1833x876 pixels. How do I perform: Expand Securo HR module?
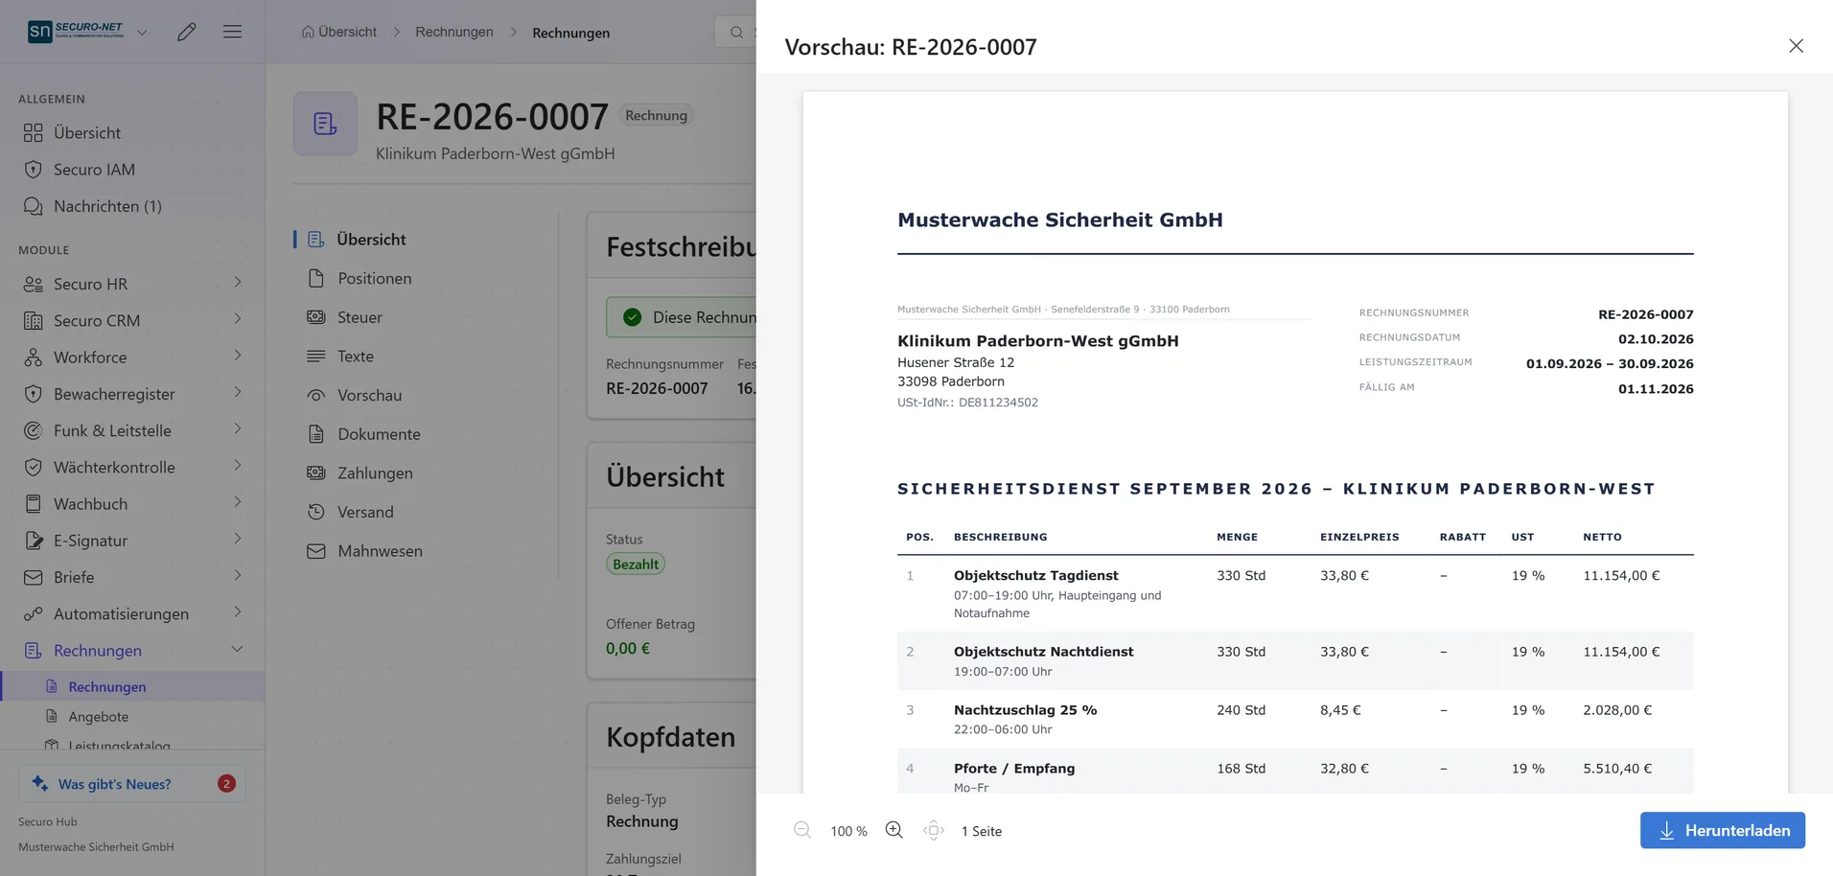pos(238,283)
